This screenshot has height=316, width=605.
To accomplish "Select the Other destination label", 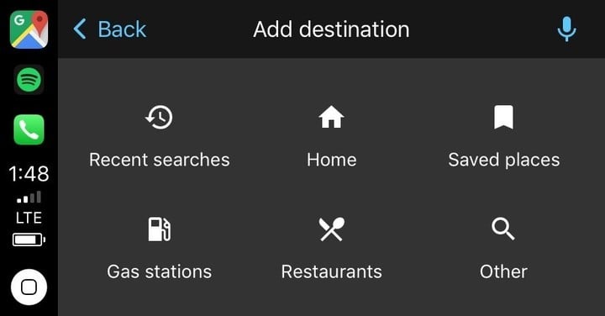I will (x=503, y=271).
